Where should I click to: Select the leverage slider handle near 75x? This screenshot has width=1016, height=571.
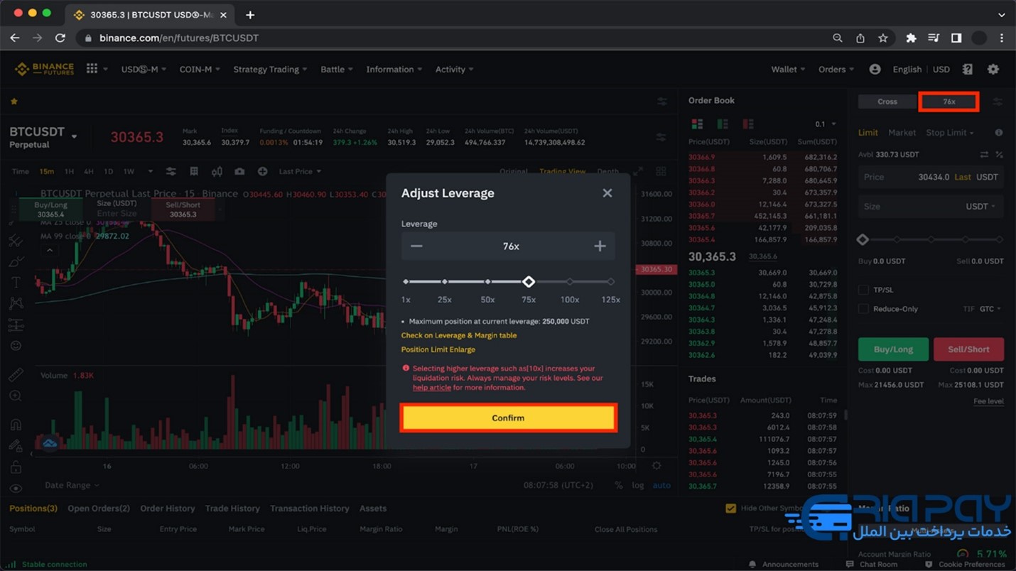click(528, 282)
